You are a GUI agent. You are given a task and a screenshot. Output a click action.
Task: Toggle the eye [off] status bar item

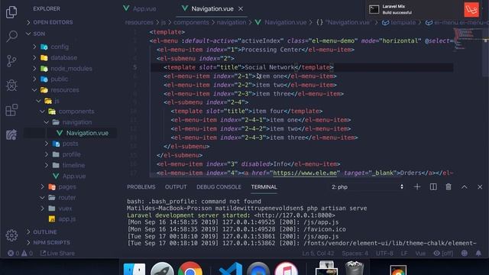[x=443, y=253]
